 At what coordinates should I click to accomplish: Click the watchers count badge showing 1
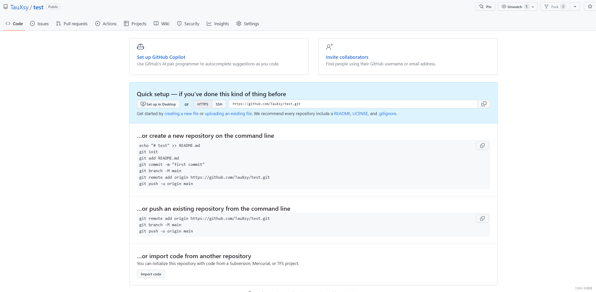527,7
